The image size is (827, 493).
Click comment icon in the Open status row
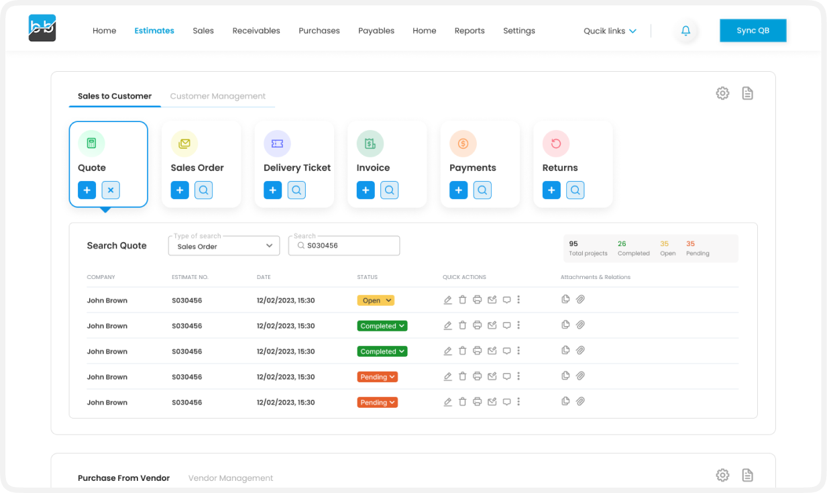pos(506,300)
